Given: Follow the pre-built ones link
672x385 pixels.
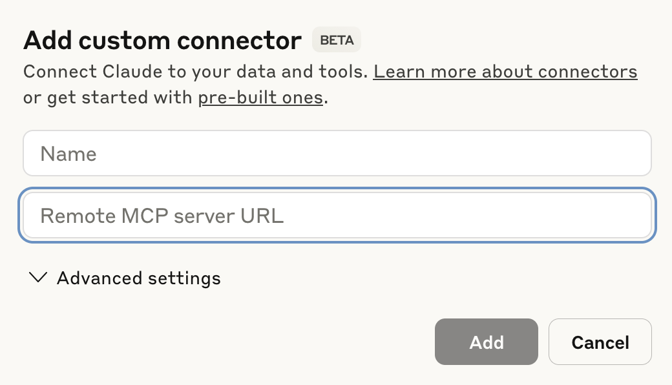Looking at the screenshot, I should click(x=260, y=98).
